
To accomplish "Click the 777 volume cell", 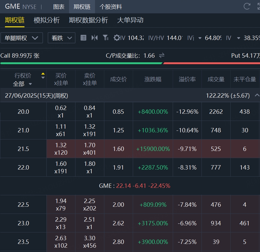I will tap(216, 167).
